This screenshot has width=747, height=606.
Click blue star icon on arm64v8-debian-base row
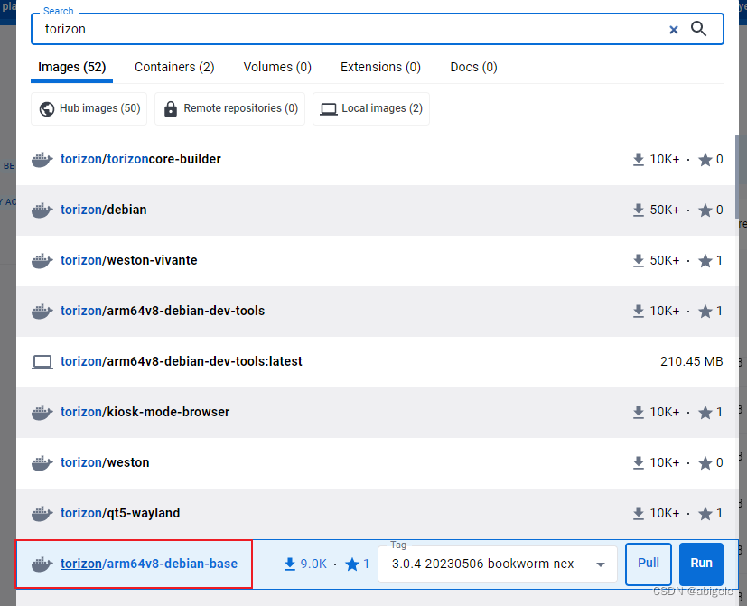pyautogui.click(x=352, y=564)
